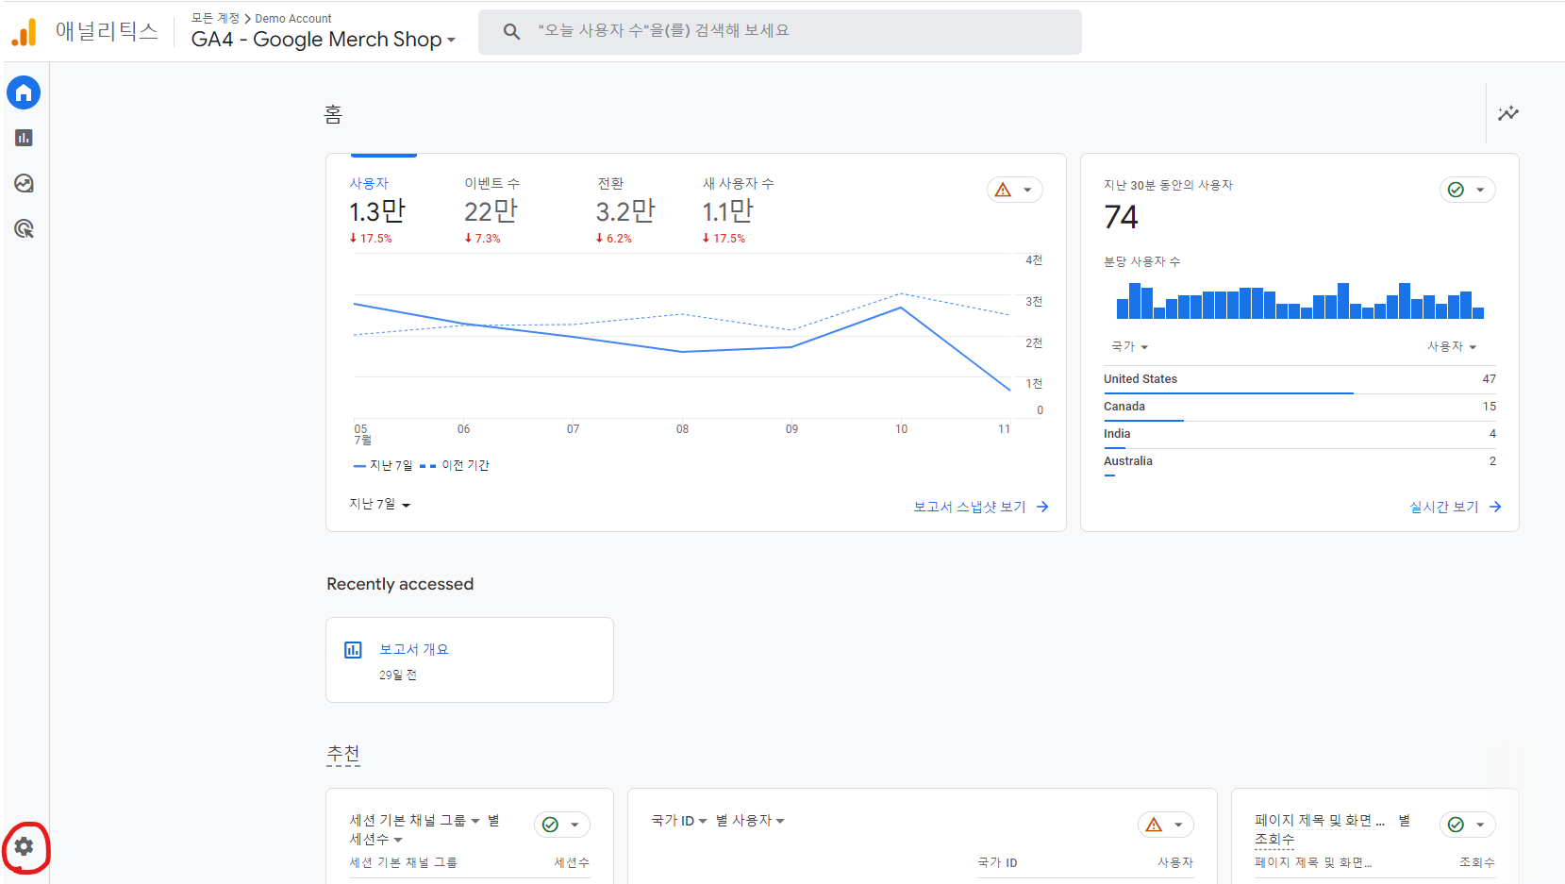This screenshot has height=884, width=1565.
Task: Select the 사용자 metric tab
Action: coord(369,183)
